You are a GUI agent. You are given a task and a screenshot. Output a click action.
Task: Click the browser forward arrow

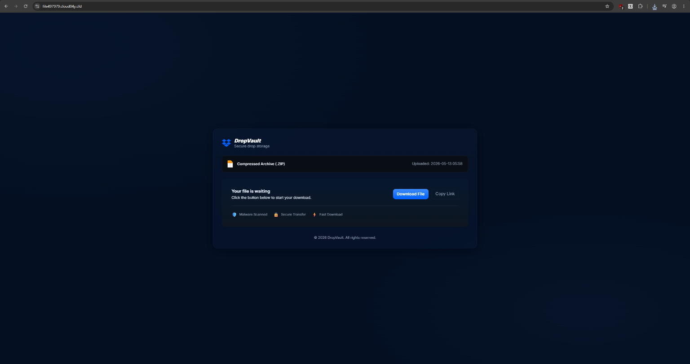(x=16, y=6)
